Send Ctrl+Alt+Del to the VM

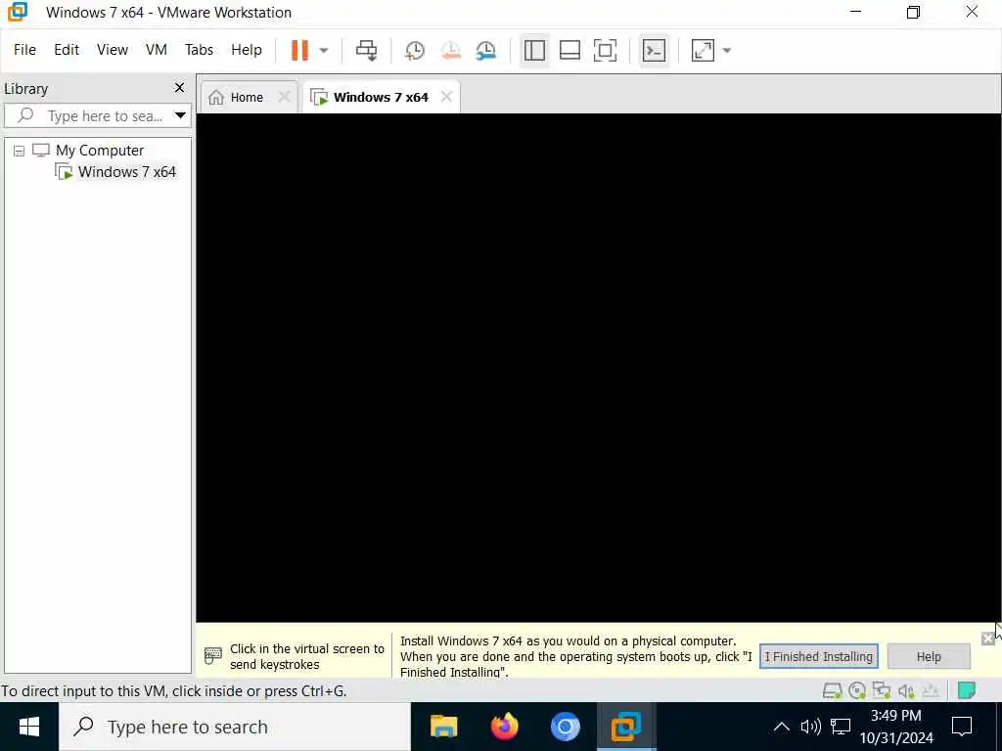(x=366, y=51)
